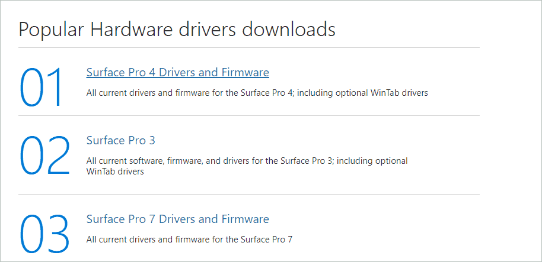Click the divider between items 01 and 02
Viewport: 542px width, 262px height.
[249, 115]
